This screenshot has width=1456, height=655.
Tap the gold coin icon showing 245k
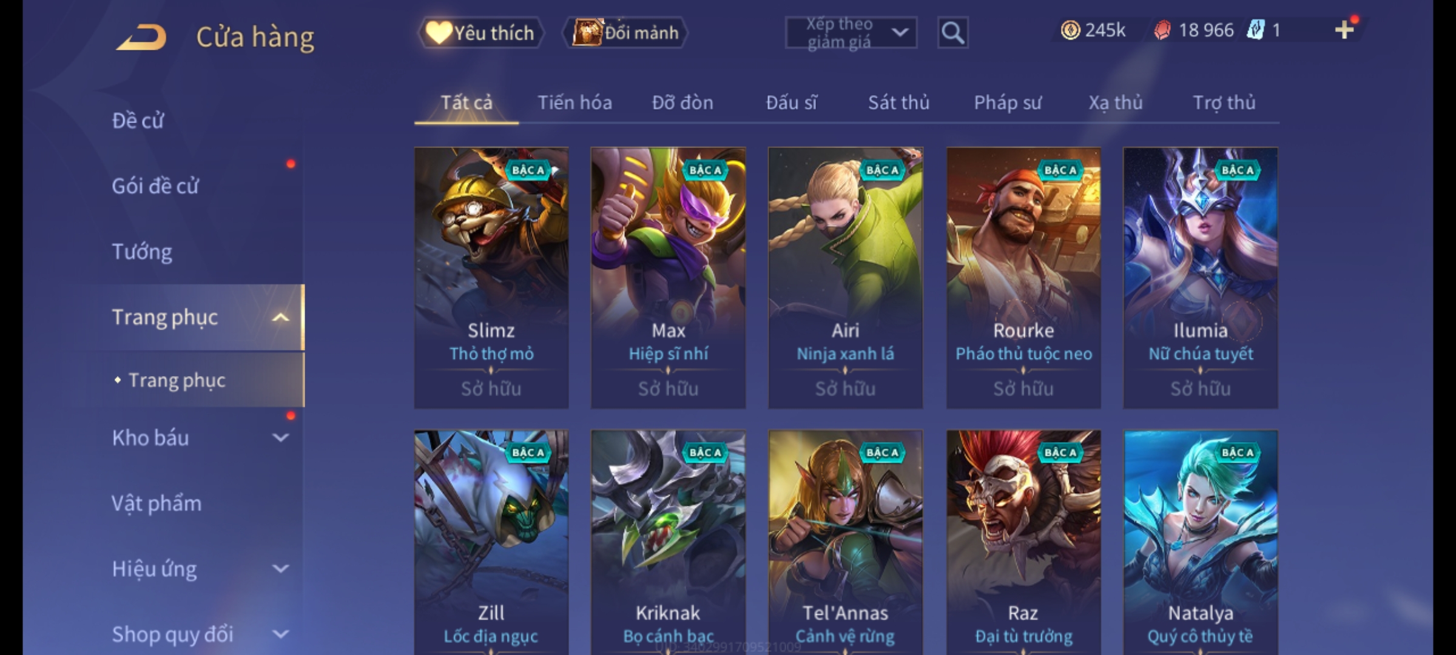click(1070, 30)
